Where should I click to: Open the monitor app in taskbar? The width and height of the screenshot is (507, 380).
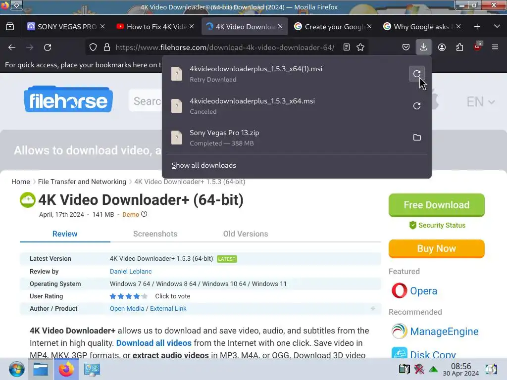coord(92,369)
